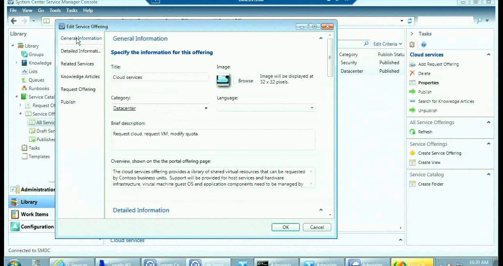The width and height of the screenshot is (503, 266).
Task: Select the Groups node icon in Library tree
Action: (x=24, y=55)
